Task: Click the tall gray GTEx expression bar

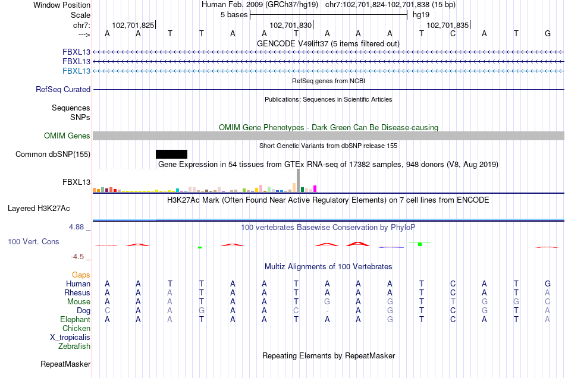Action: click(x=299, y=180)
